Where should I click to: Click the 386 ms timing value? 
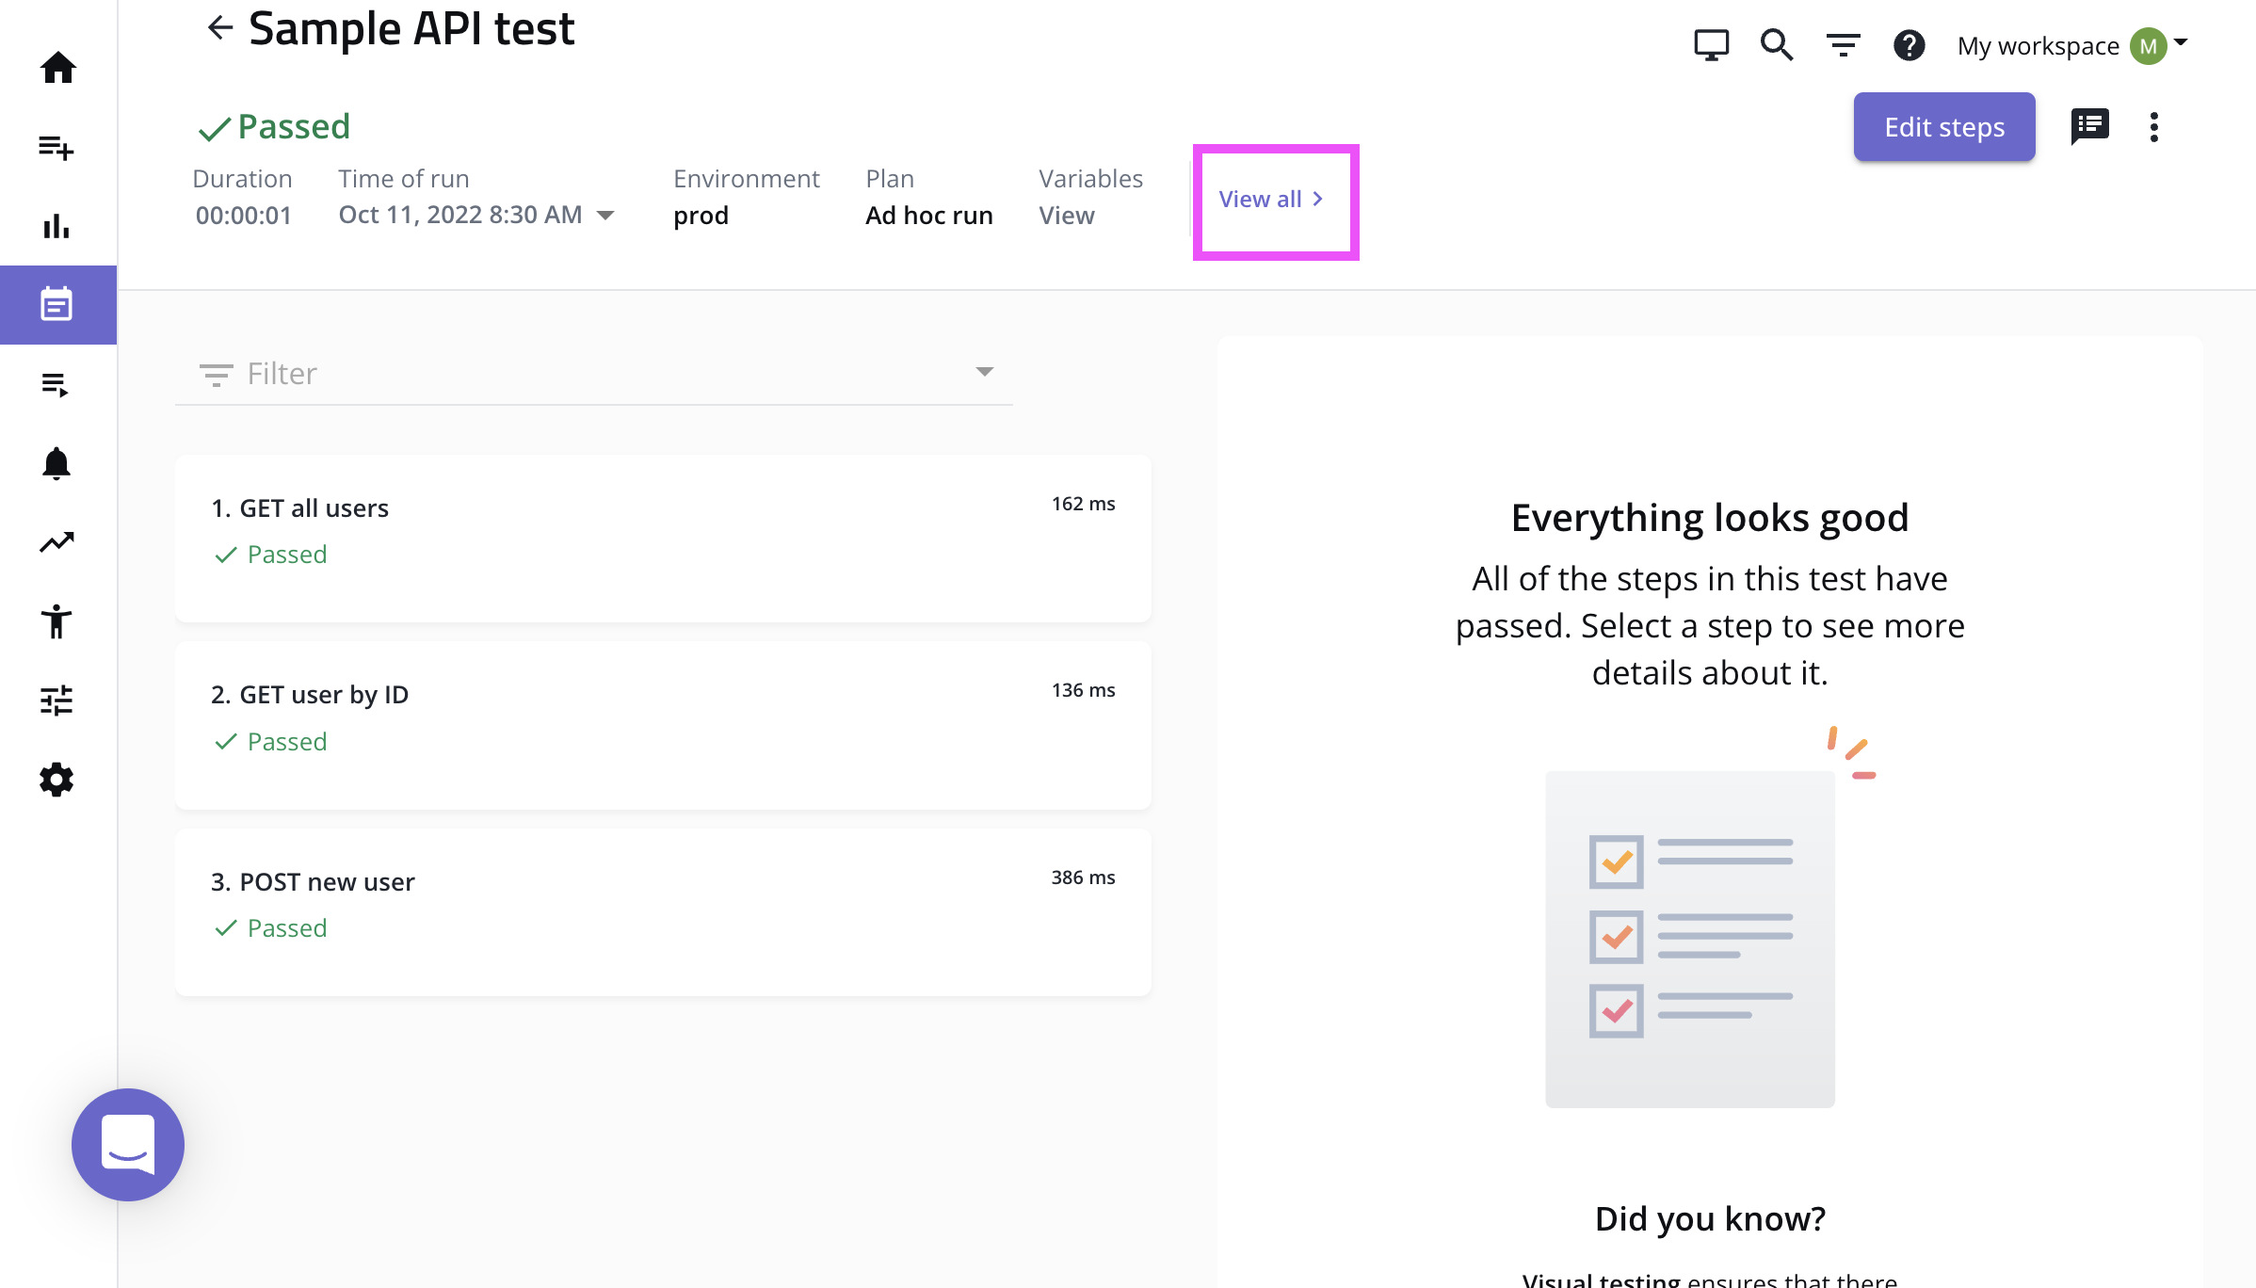(x=1083, y=877)
